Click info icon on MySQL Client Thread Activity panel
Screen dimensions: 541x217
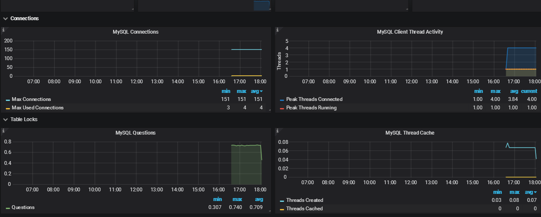[x=277, y=30]
